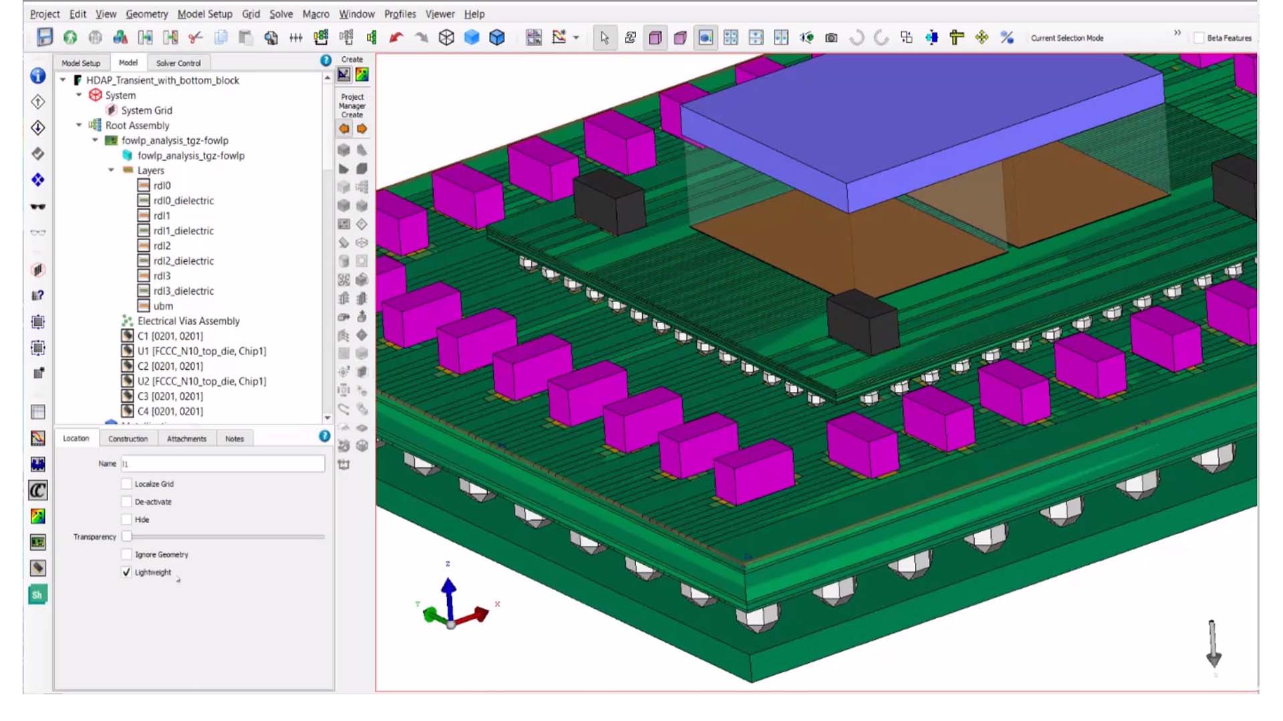1283x721 pixels.
Task: Open the Construction tab
Action: tap(128, 439)
